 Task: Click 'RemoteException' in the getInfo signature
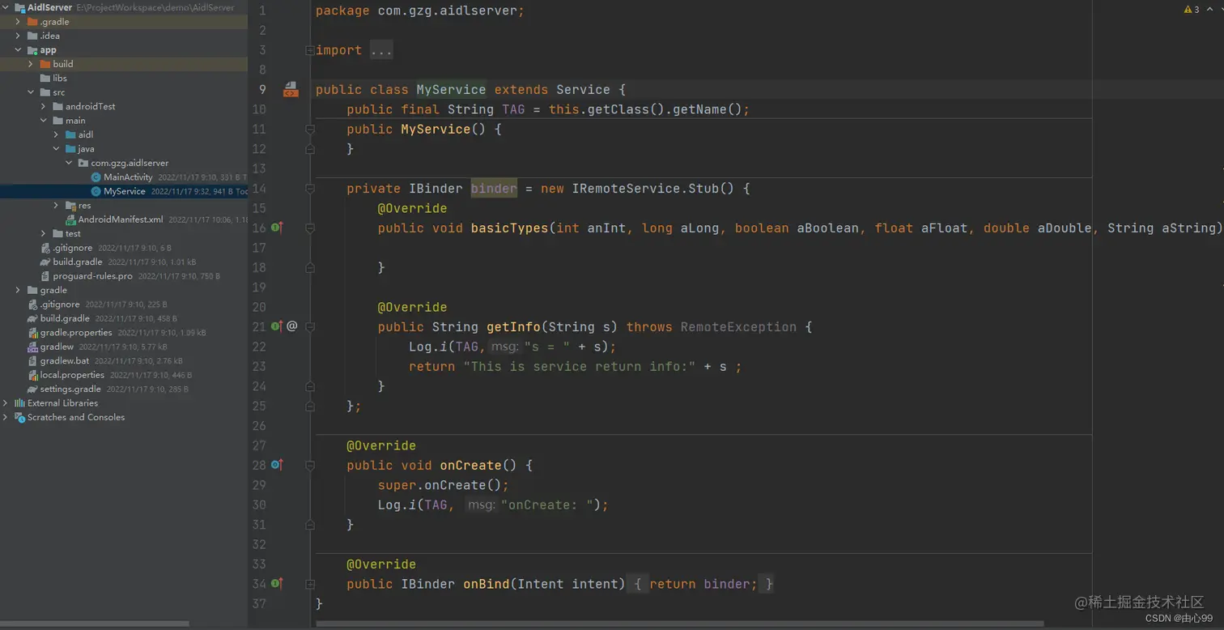point(738,327)
